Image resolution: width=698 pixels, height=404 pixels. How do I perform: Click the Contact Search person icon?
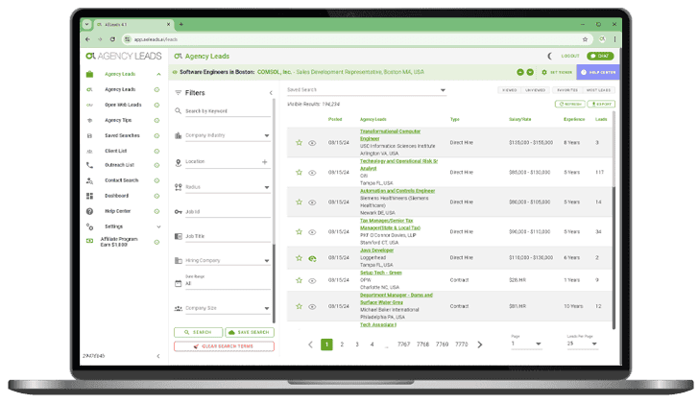pos(89,180)
